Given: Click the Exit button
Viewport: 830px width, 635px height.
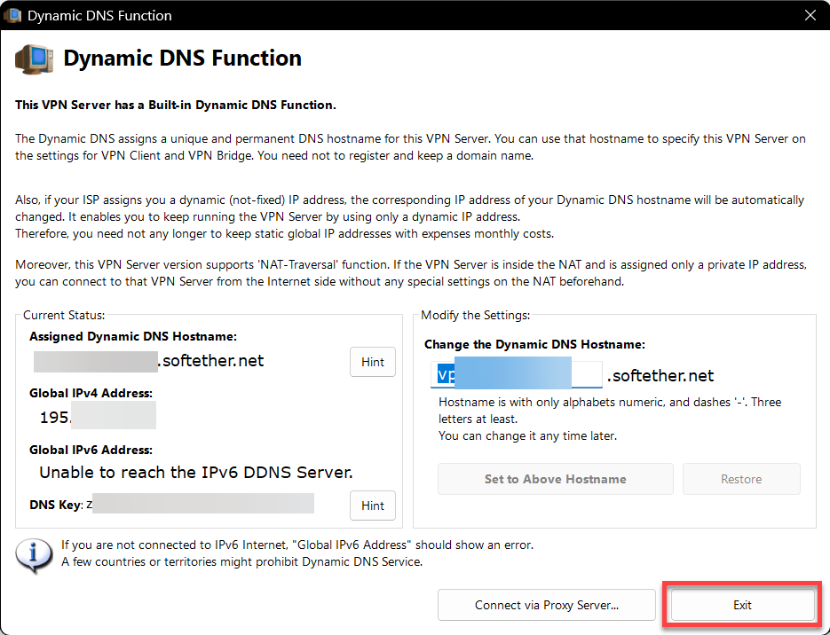Looking at the screenshot, I should pyautogui.click(x=742, y=605).
